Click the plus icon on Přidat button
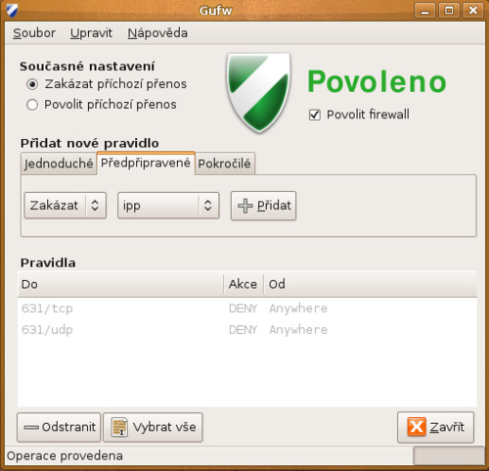This screenshot has width=489, height=471. [x=245, y=206]
